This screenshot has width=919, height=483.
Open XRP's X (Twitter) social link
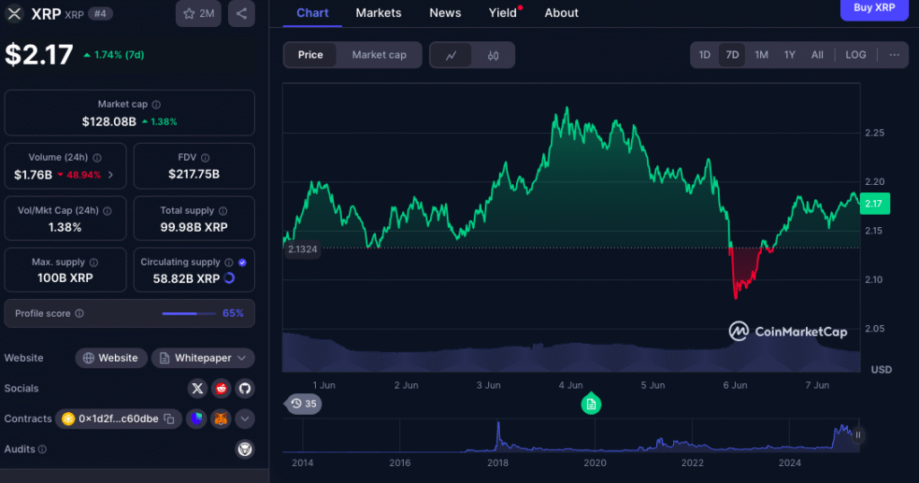(x=197, y=388)
